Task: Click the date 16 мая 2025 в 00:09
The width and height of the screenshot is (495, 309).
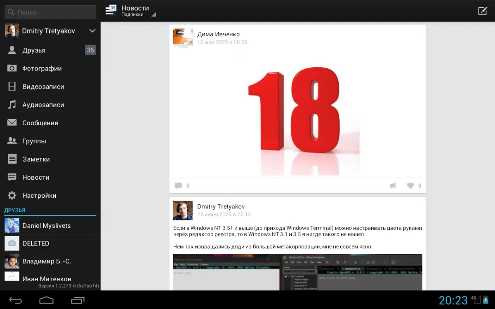Action: coord(222,42)
